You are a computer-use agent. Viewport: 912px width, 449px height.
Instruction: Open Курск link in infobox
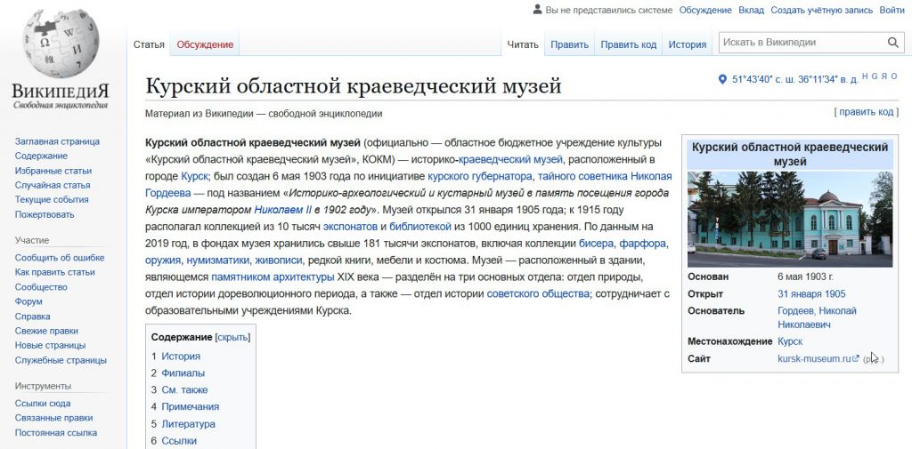point(790,341)
